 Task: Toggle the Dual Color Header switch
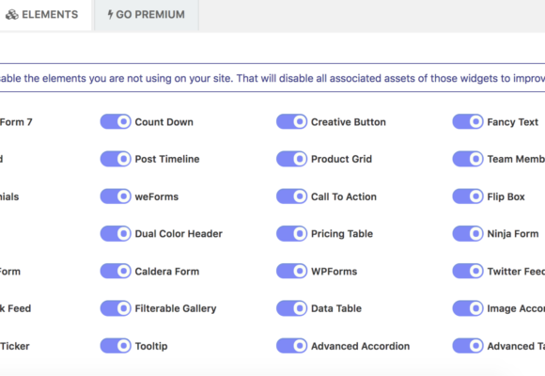116,233
